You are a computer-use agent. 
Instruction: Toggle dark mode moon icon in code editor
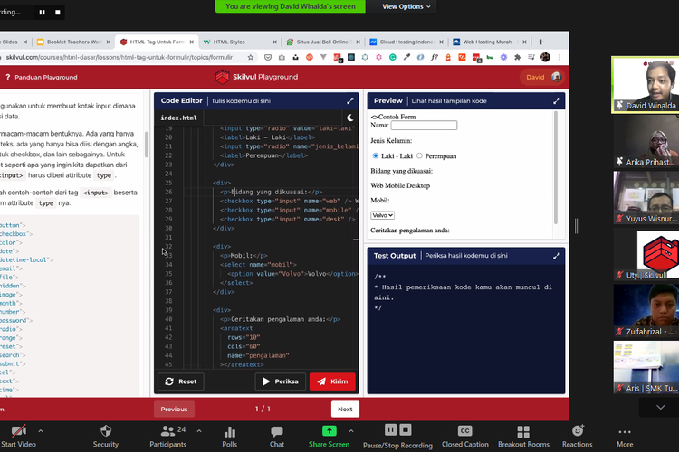click(350, 118)
